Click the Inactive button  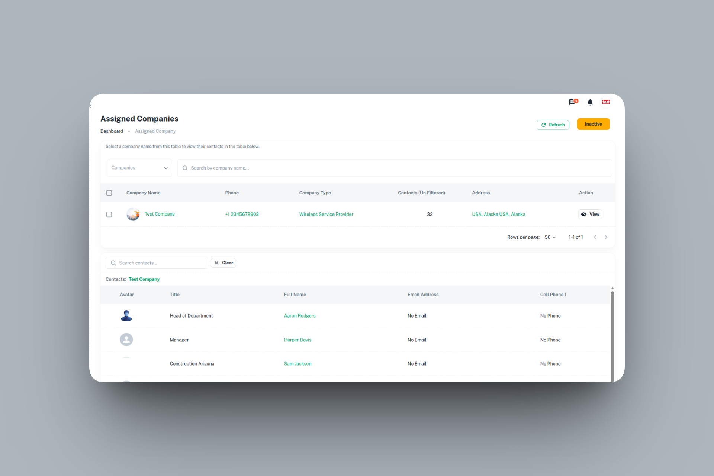pos(593,124)
